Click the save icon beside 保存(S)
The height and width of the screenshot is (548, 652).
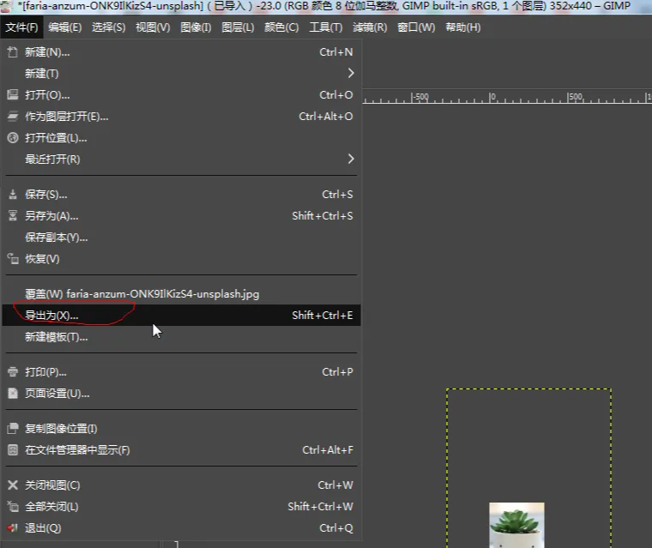pyautogui.click(x=12, y=195)
